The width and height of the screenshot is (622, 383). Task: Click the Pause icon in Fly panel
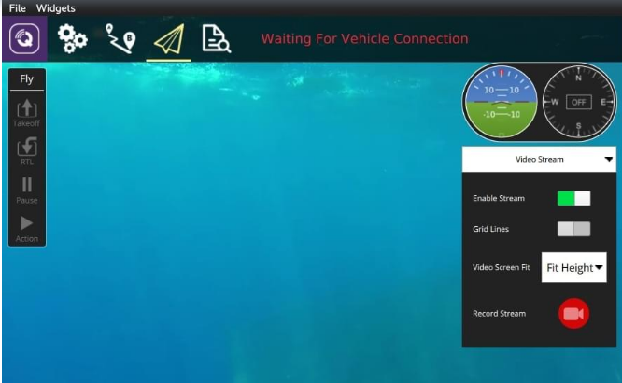[27, 187]
